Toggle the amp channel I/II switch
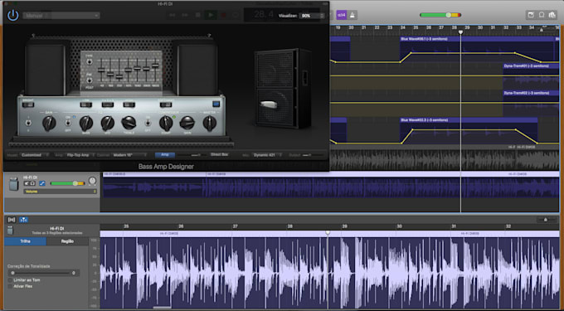The image size is (564, 311). [28, 123]
